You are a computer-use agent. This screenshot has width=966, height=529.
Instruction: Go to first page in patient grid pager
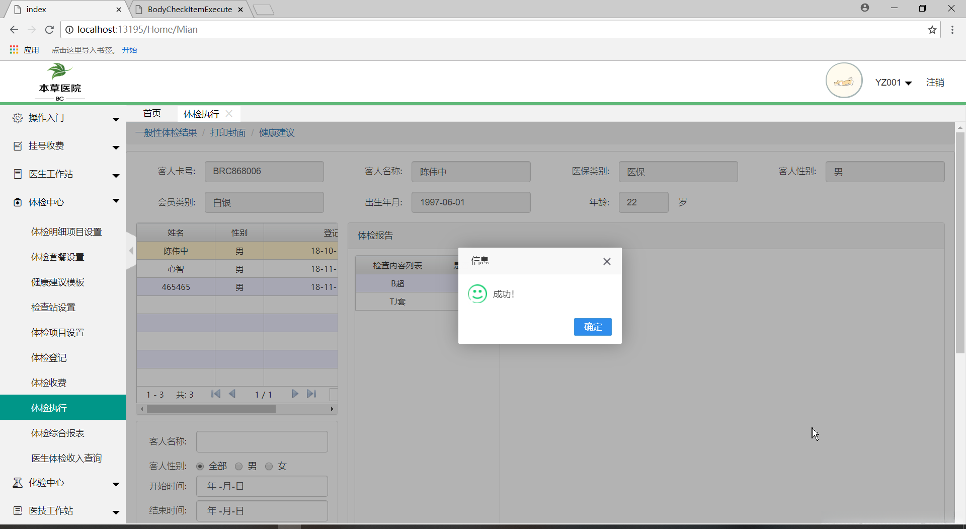tap(216, 394)
